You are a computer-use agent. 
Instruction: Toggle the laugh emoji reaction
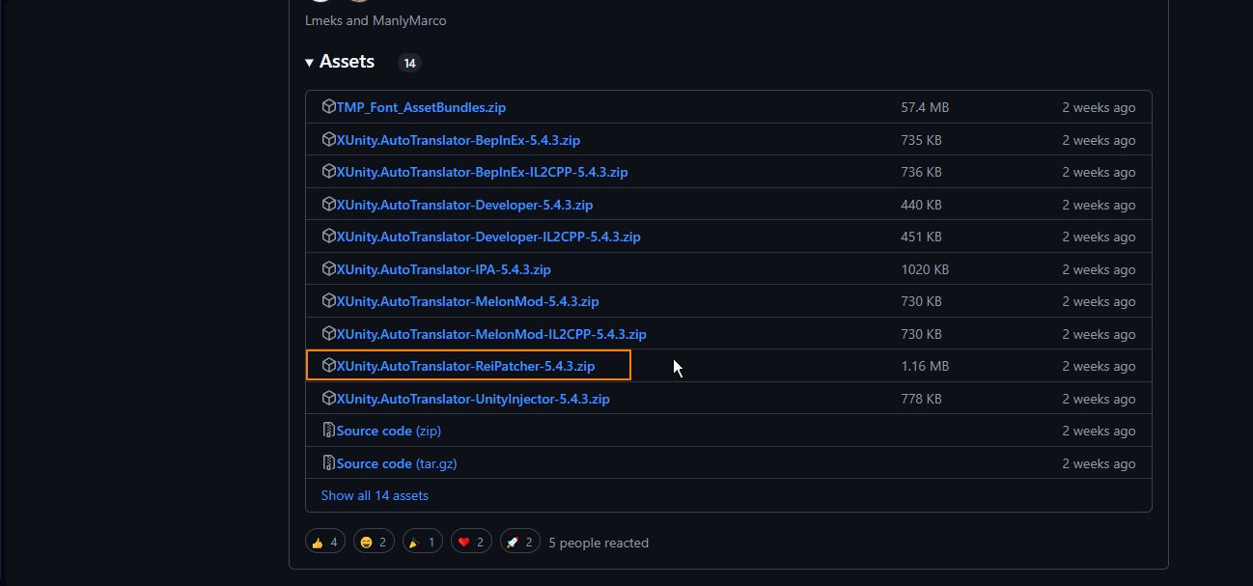pyautogui.click(x=374, y=543)
